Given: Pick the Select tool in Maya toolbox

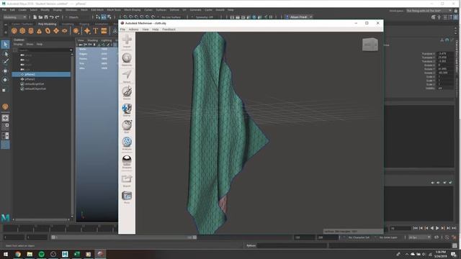Looking at the screenshot, I should 5,45.
